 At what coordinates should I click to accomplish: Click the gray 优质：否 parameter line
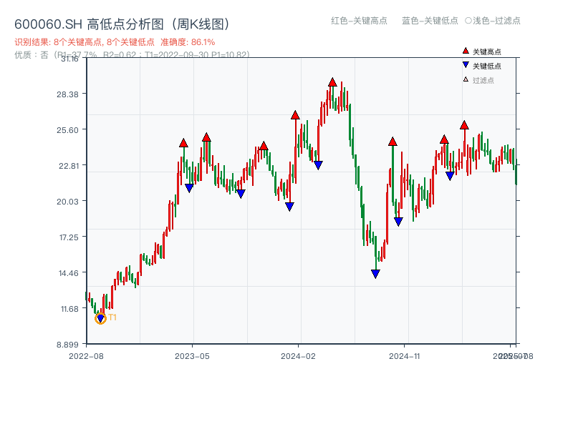coord(133,55)
